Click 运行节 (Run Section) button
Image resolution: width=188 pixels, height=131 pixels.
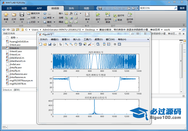click(119, 15)
